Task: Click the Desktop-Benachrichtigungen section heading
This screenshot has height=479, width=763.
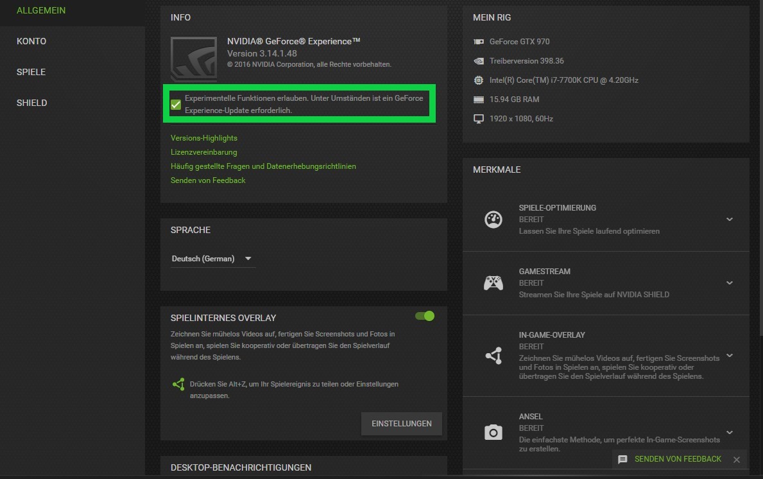Action: [241, 468]
